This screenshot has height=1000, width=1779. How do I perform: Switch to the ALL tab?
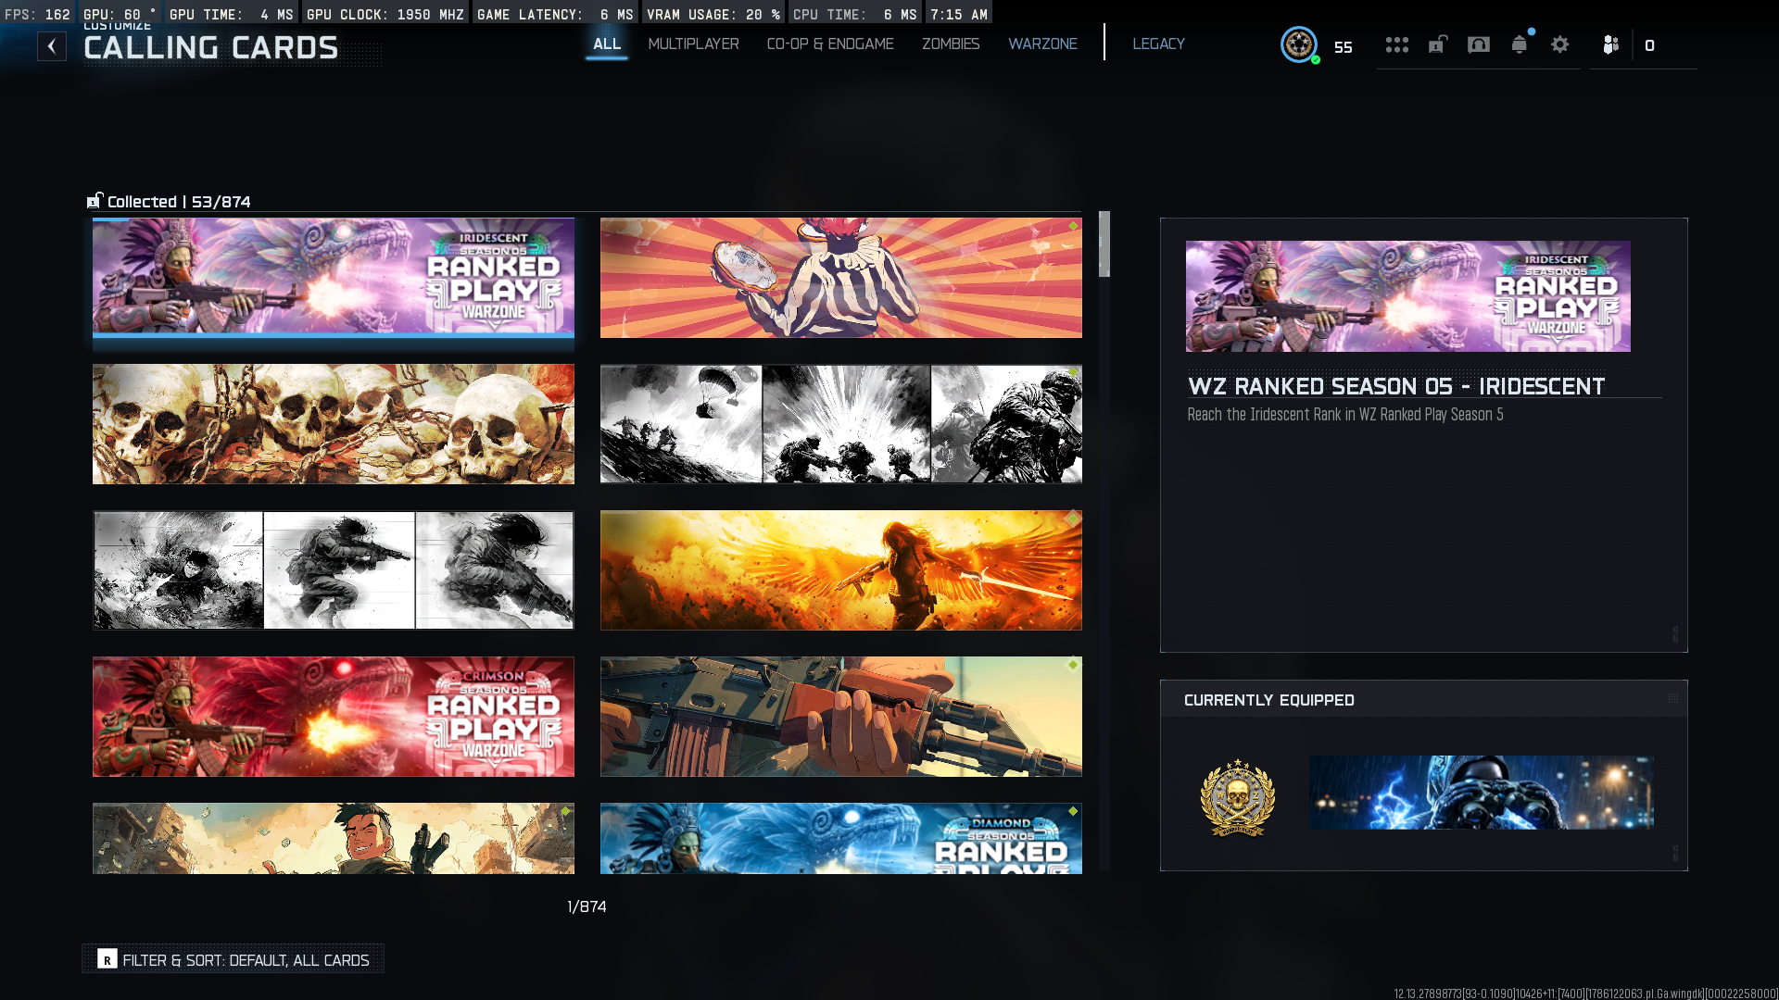[x=607, y=44]
